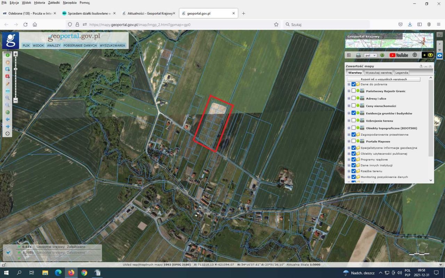
Task: Click the green help question mark icon
Action: pos(382,55)
